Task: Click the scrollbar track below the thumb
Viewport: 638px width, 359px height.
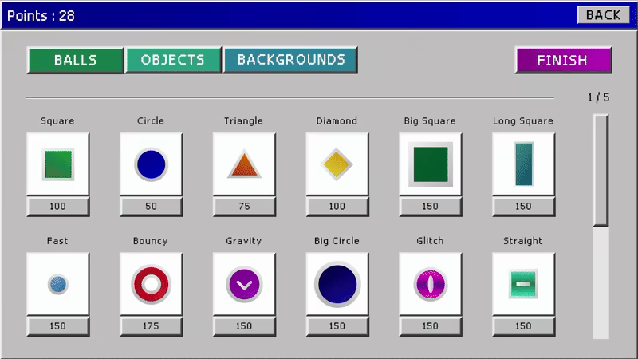Action: [601, 282]
